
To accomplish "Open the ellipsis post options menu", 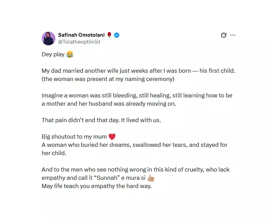I will (233, 35).
